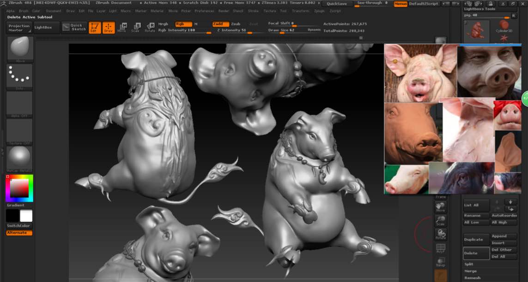Viewport: 528px width, 282px height.
Task: Open the Render menu
Action: [x=224, y=11]
